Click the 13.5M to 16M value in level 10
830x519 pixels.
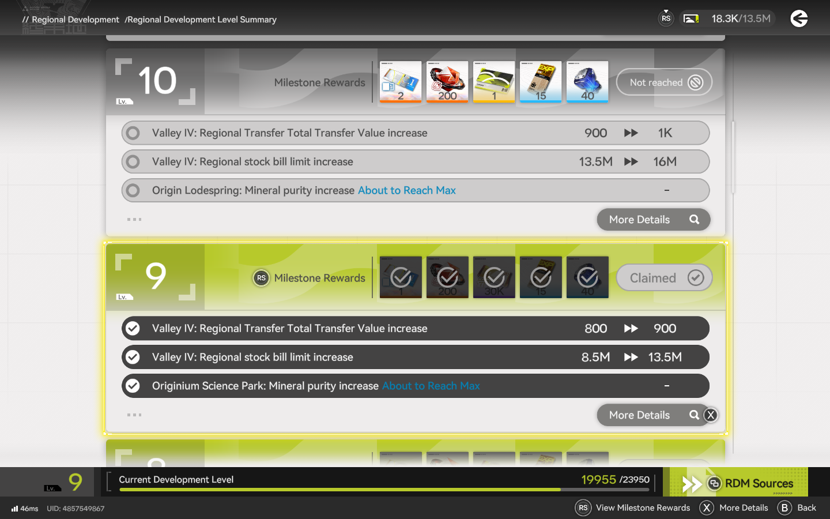[x=628, y=161]
